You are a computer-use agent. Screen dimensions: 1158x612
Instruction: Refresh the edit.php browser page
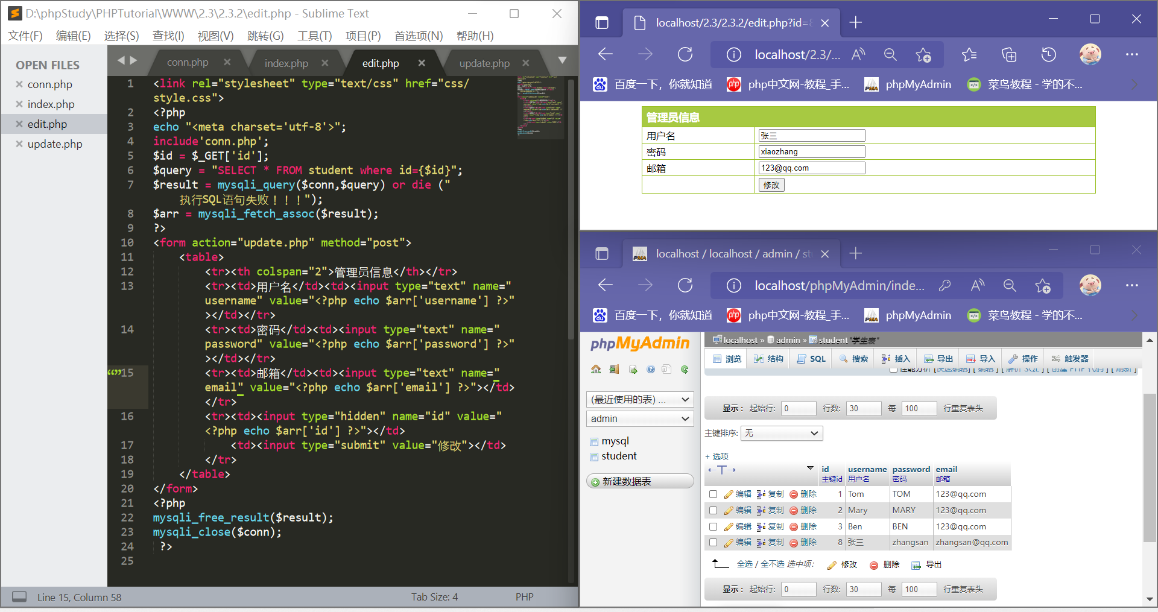[685, 55]
